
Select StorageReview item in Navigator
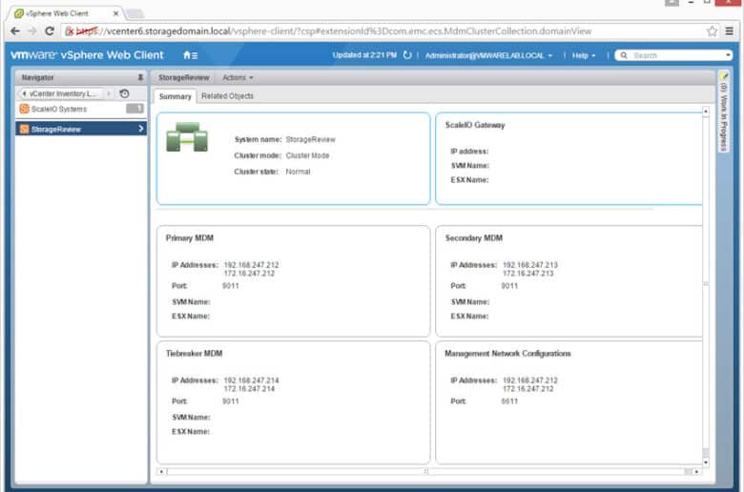coord(81,129)
